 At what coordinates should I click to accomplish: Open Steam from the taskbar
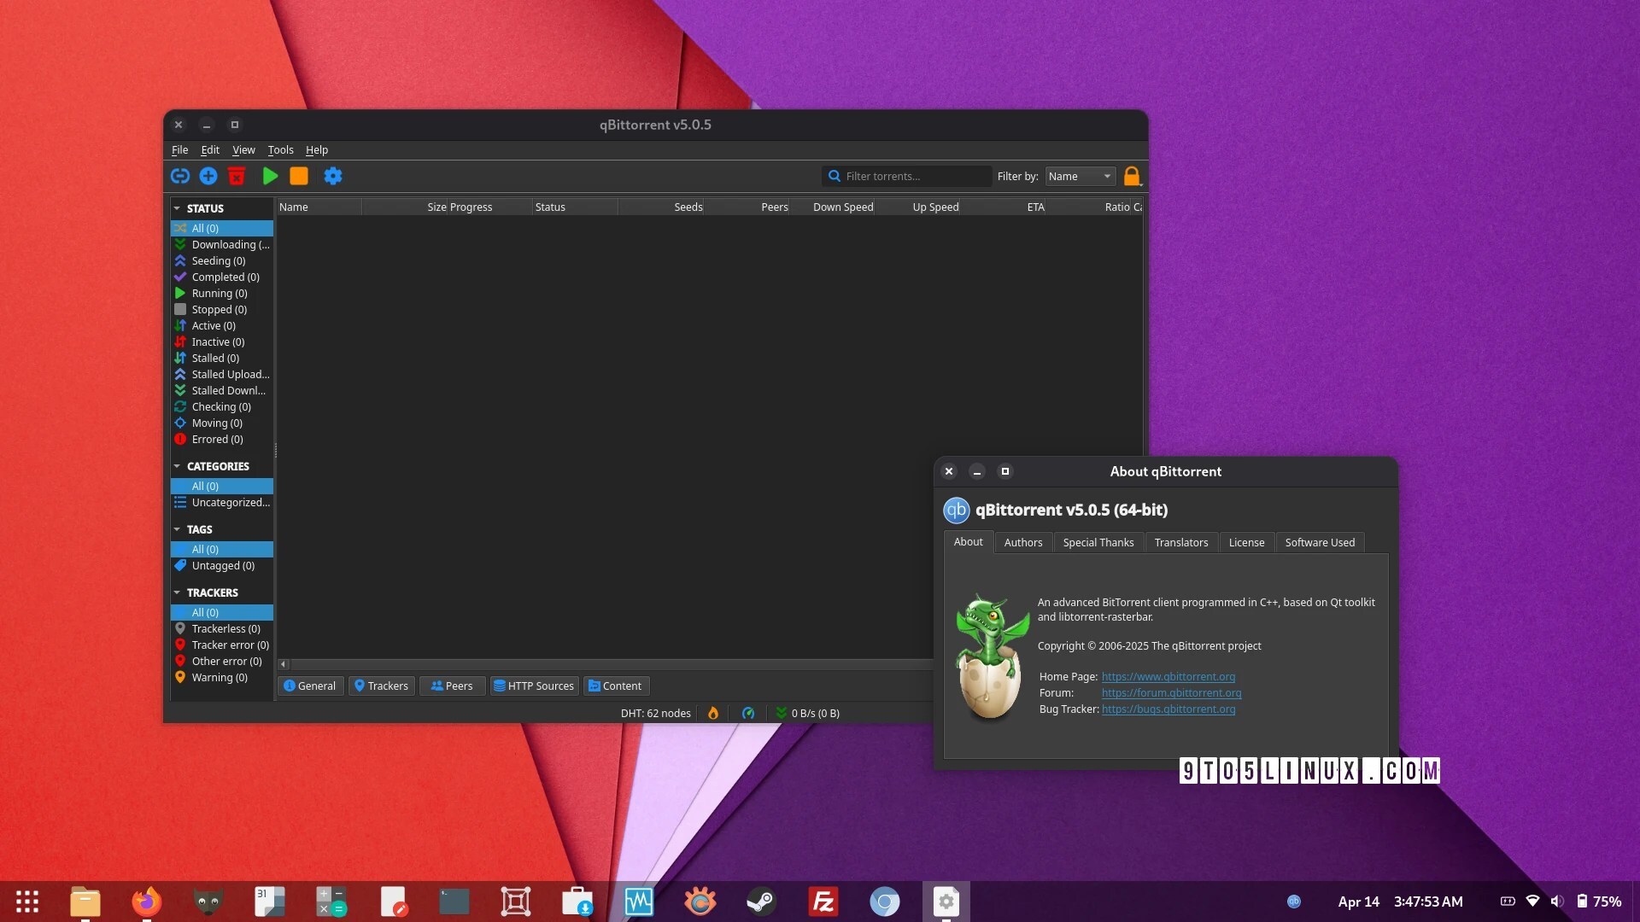[761, 902]
